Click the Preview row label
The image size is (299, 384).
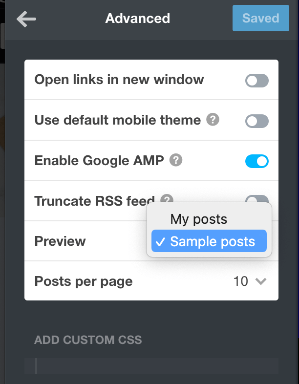(x=60, y=241)
